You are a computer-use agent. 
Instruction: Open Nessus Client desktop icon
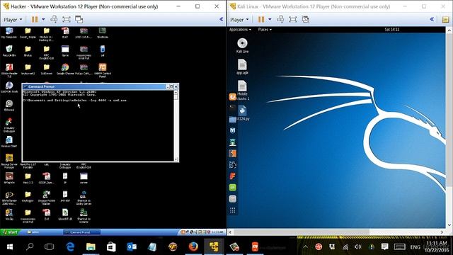point(9,142)
